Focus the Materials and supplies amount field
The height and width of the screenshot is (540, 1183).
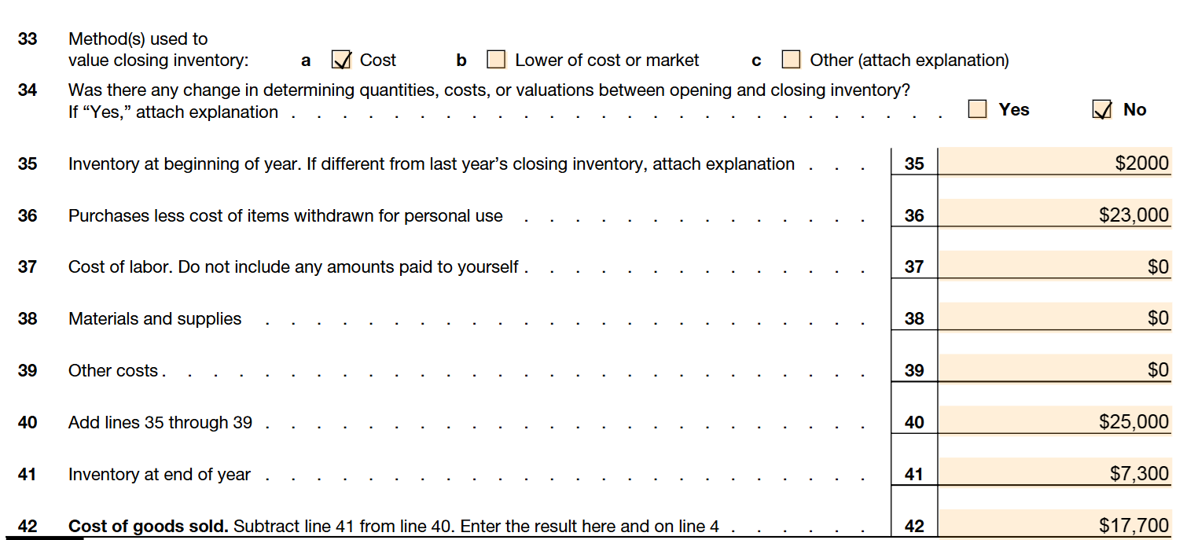[1054, 318]
